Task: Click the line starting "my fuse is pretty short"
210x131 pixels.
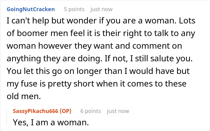Action: coord(97,84)
